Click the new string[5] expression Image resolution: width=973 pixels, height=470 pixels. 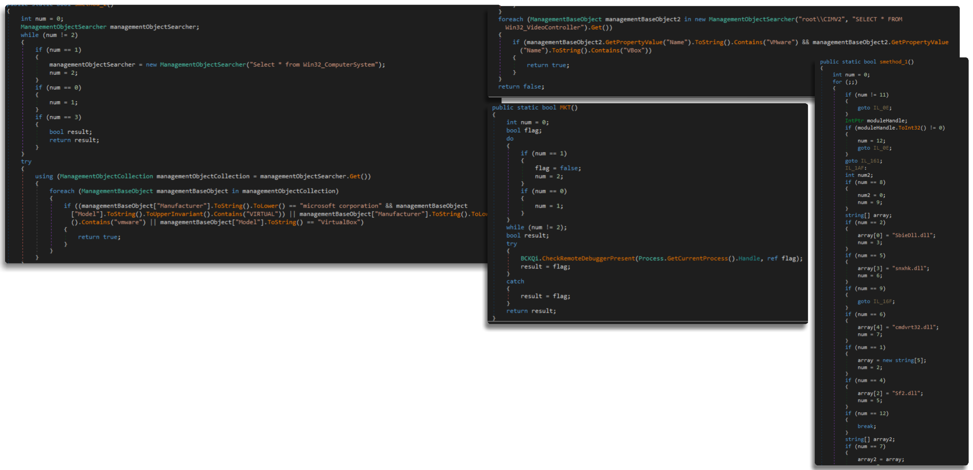tap(904, 360)
